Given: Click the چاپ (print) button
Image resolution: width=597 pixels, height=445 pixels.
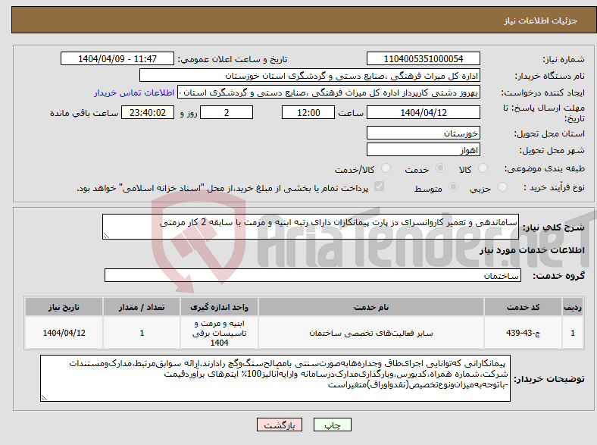Looking at the screenshot, I should pyautogui.click(x=332, y=425).
